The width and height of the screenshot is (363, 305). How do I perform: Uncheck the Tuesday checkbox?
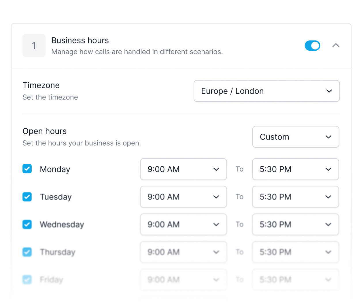pyautogui.click(x=27, y=197)
